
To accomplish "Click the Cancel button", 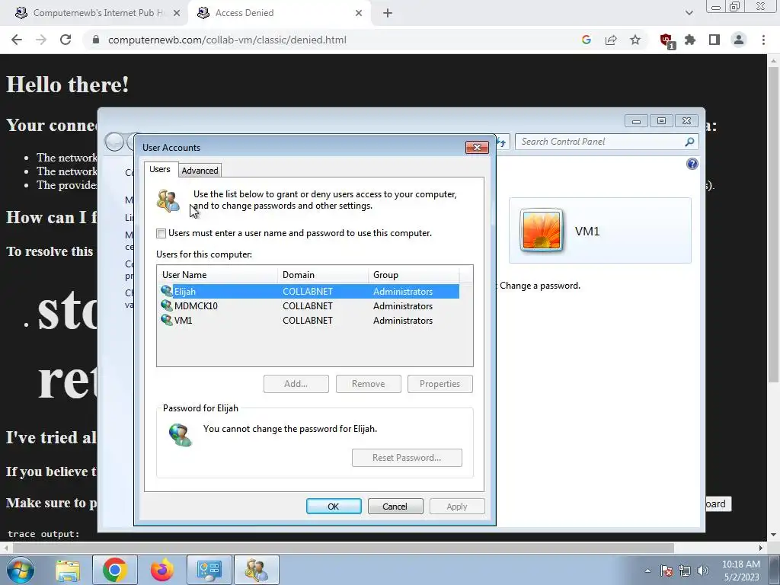I will point(395,507).
